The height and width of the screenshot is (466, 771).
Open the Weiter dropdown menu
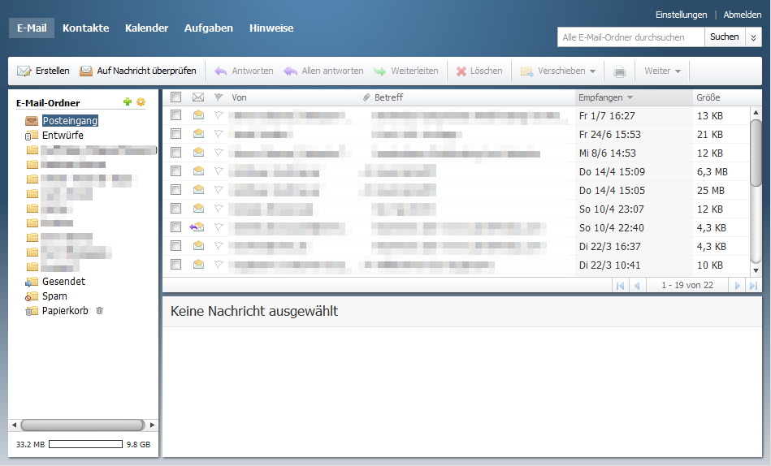point(662,71)
